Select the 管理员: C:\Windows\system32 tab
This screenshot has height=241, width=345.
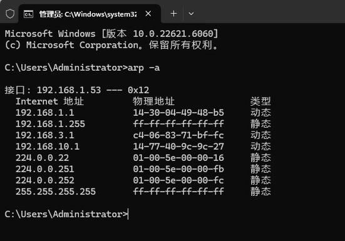pos(90,14)
